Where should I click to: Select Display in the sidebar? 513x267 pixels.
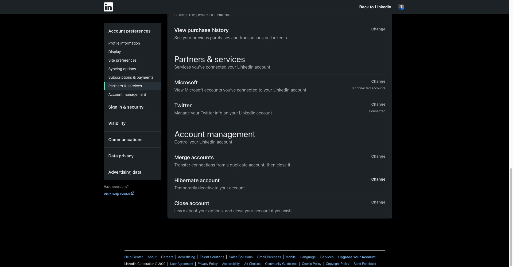pos(114,52)
